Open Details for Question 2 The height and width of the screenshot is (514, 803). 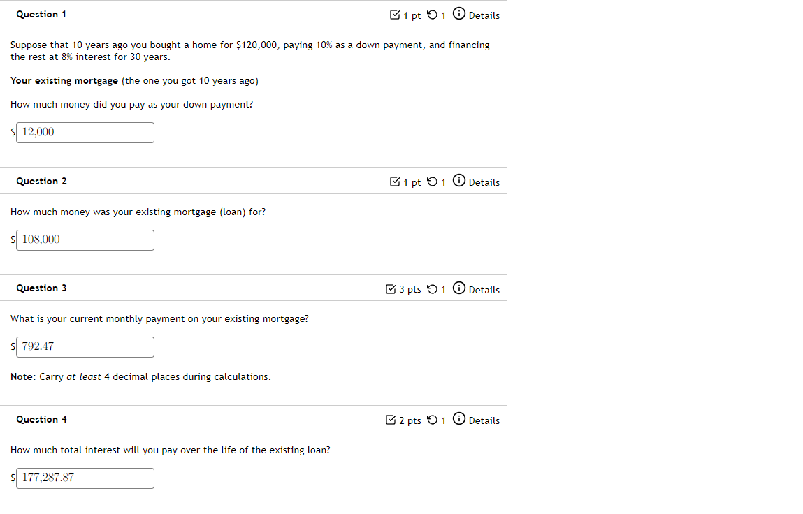point(484,182)
